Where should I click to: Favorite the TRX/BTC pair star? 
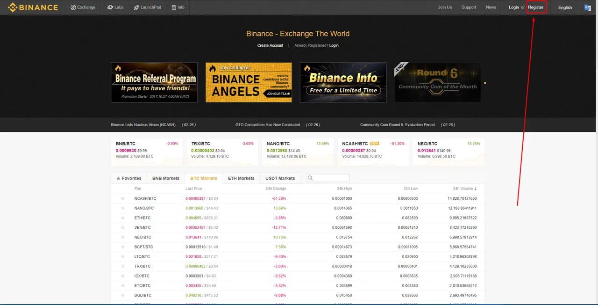(x=123, y=266)
